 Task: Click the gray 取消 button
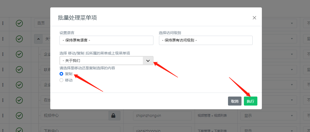coord(235,101)
